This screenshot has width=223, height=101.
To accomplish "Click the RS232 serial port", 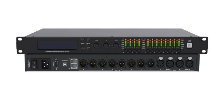I will [x=57, y=64].
